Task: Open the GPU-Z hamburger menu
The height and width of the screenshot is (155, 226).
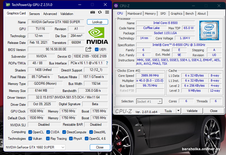Action: (107, 12)
